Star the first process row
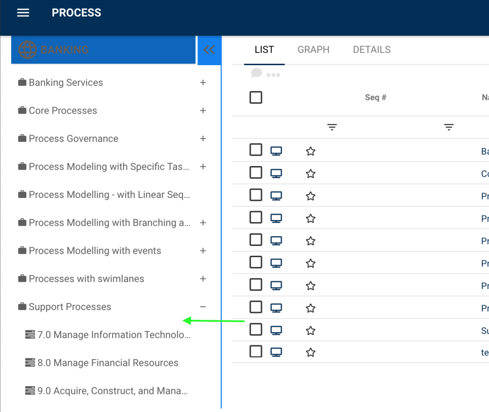Screen dimensions: 489x412 pos(311,151)
